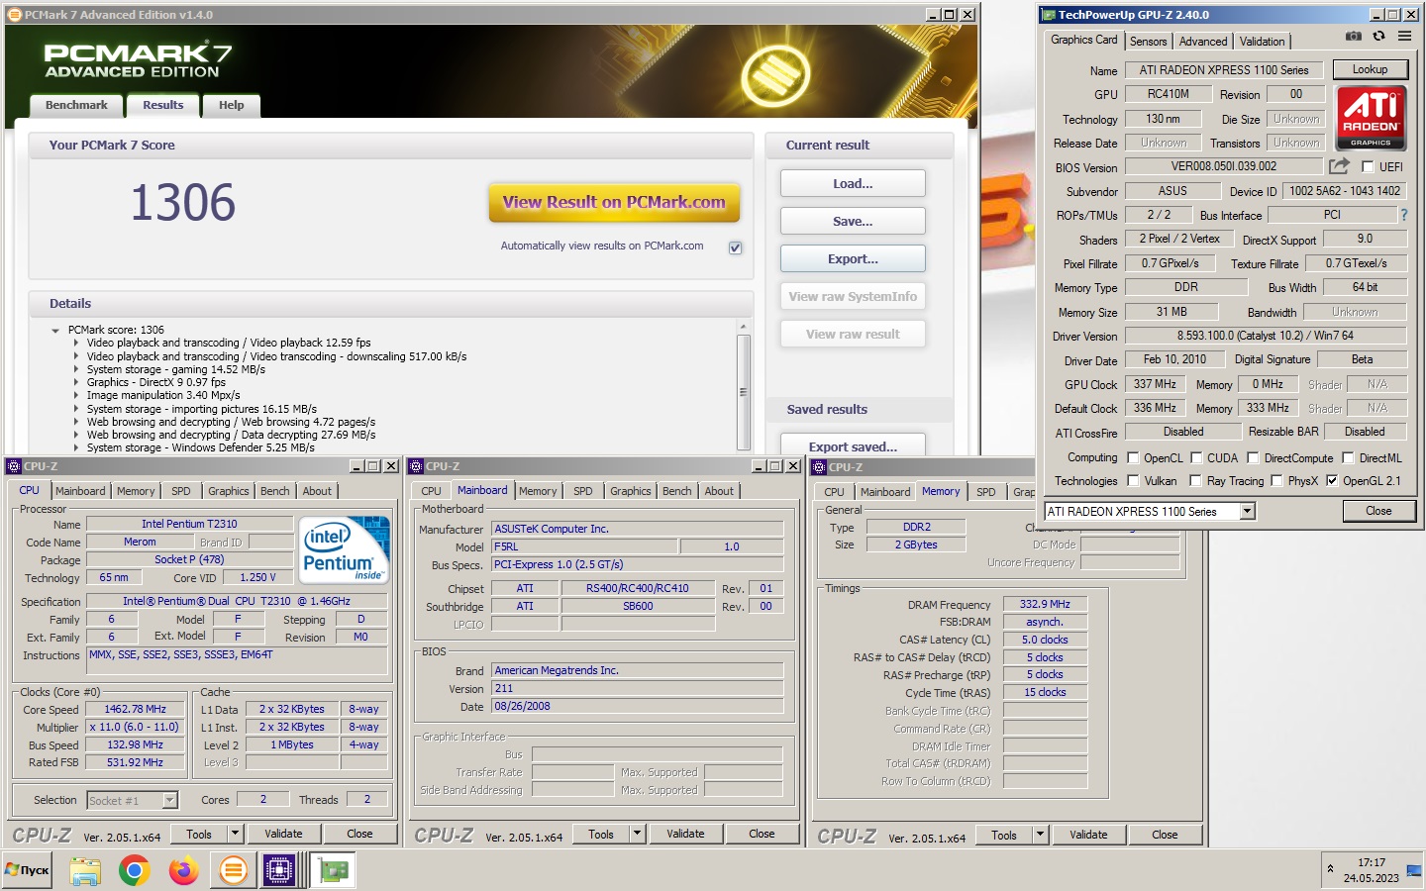Switch to the PCMark Benchmark tab

(76, 105)
